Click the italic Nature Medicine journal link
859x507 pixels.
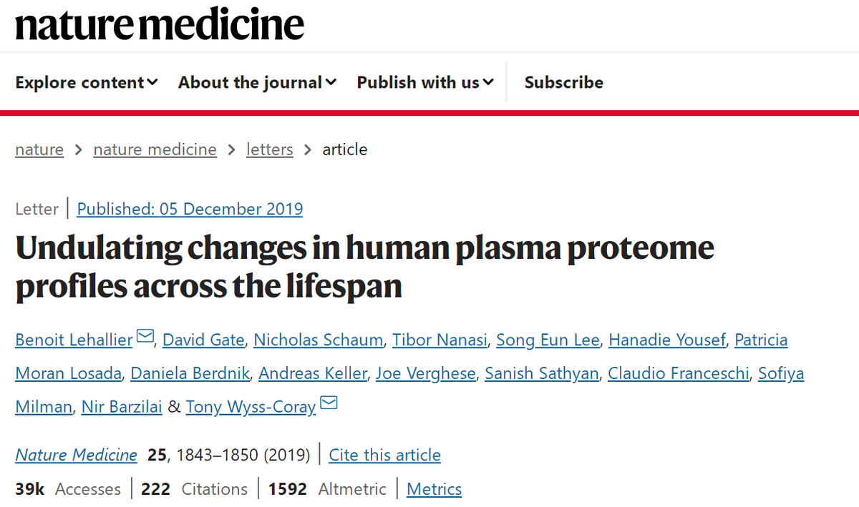76,455
